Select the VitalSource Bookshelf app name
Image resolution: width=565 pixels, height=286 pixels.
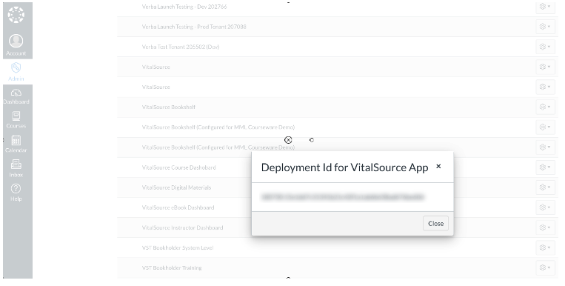[x=168, y=107]
